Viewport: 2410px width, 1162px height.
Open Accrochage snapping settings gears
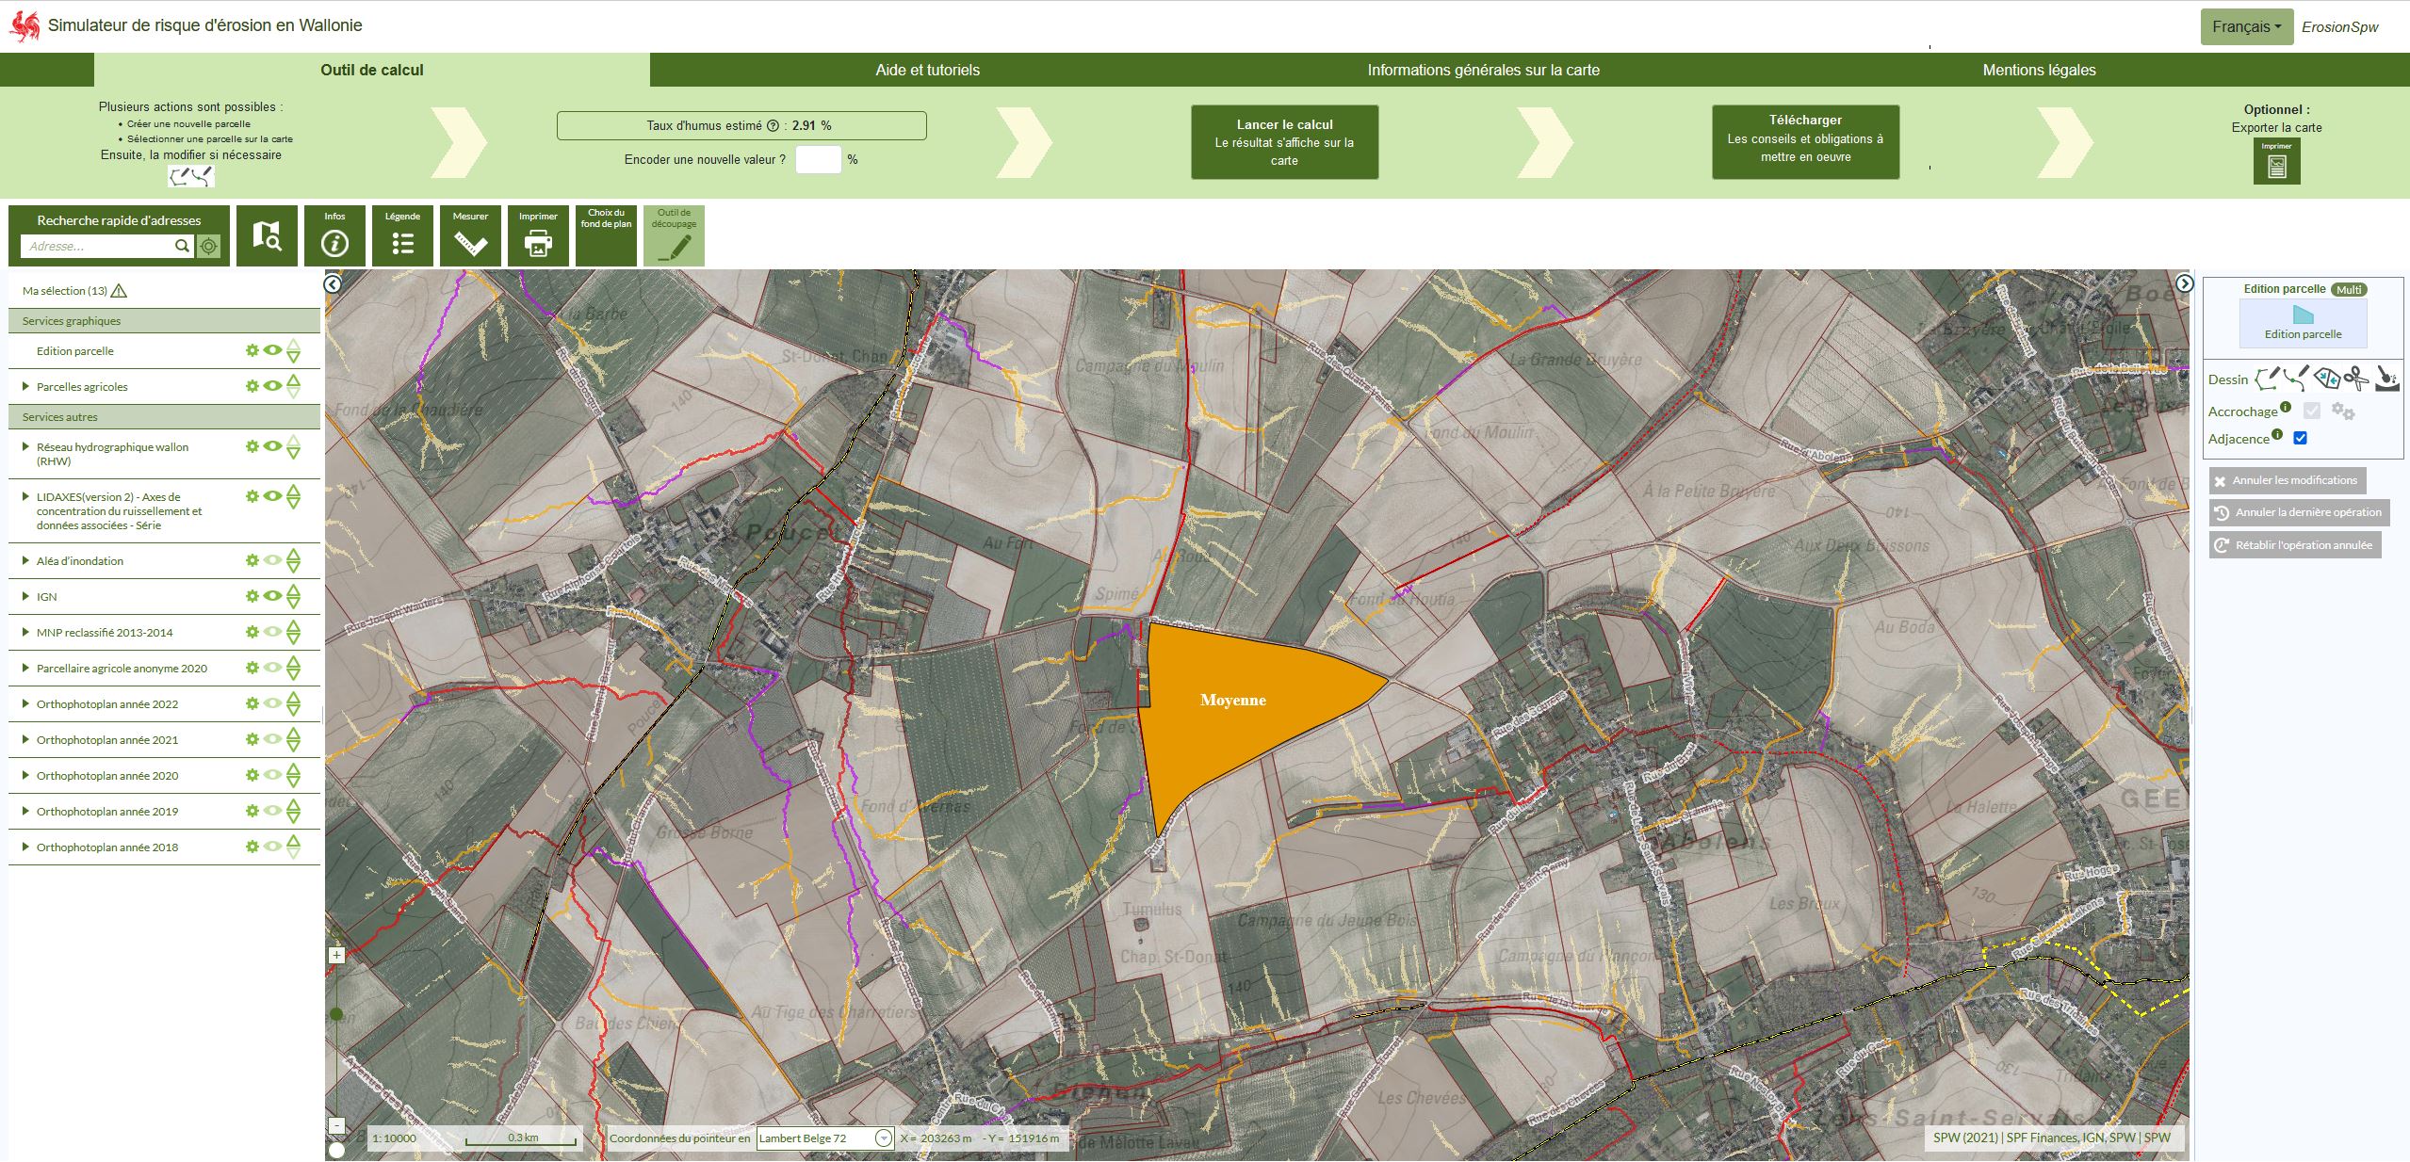(2343, 412)
